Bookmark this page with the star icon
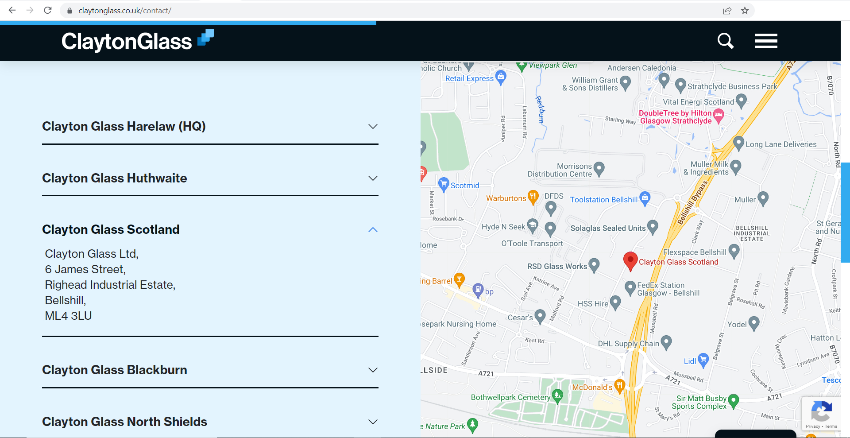The image size is (850, 438). click(745, 11)
